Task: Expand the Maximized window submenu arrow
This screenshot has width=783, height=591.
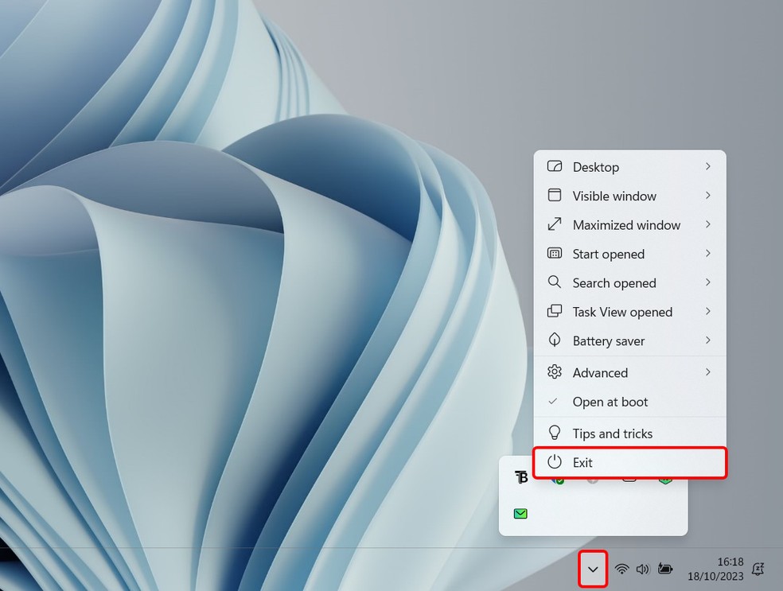Action: coord(707,225)
